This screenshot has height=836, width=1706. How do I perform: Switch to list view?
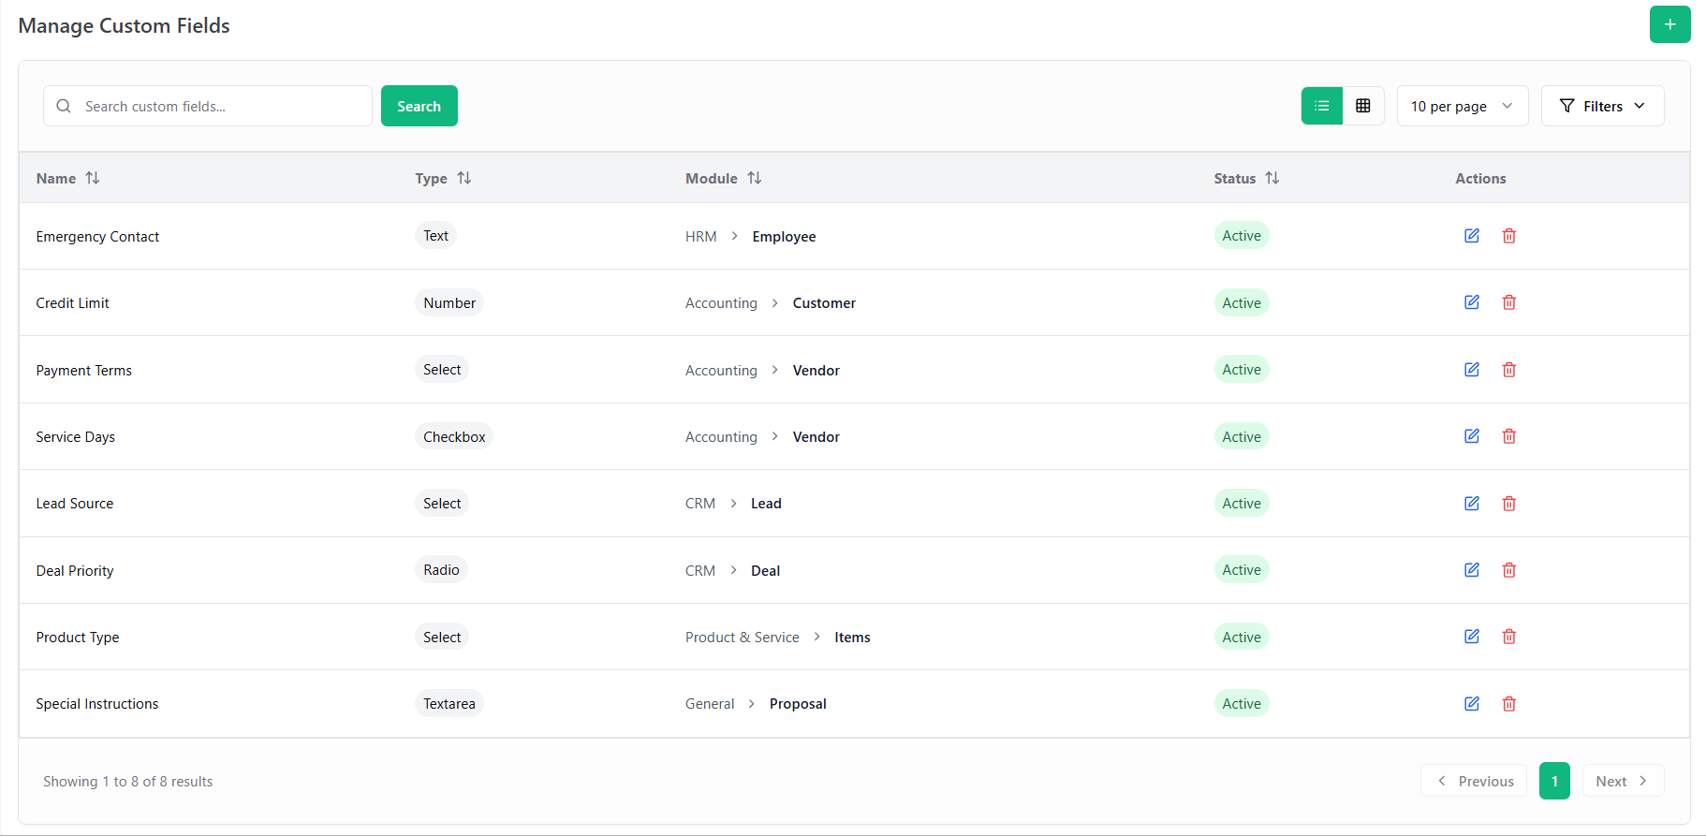coord(1322,106)
